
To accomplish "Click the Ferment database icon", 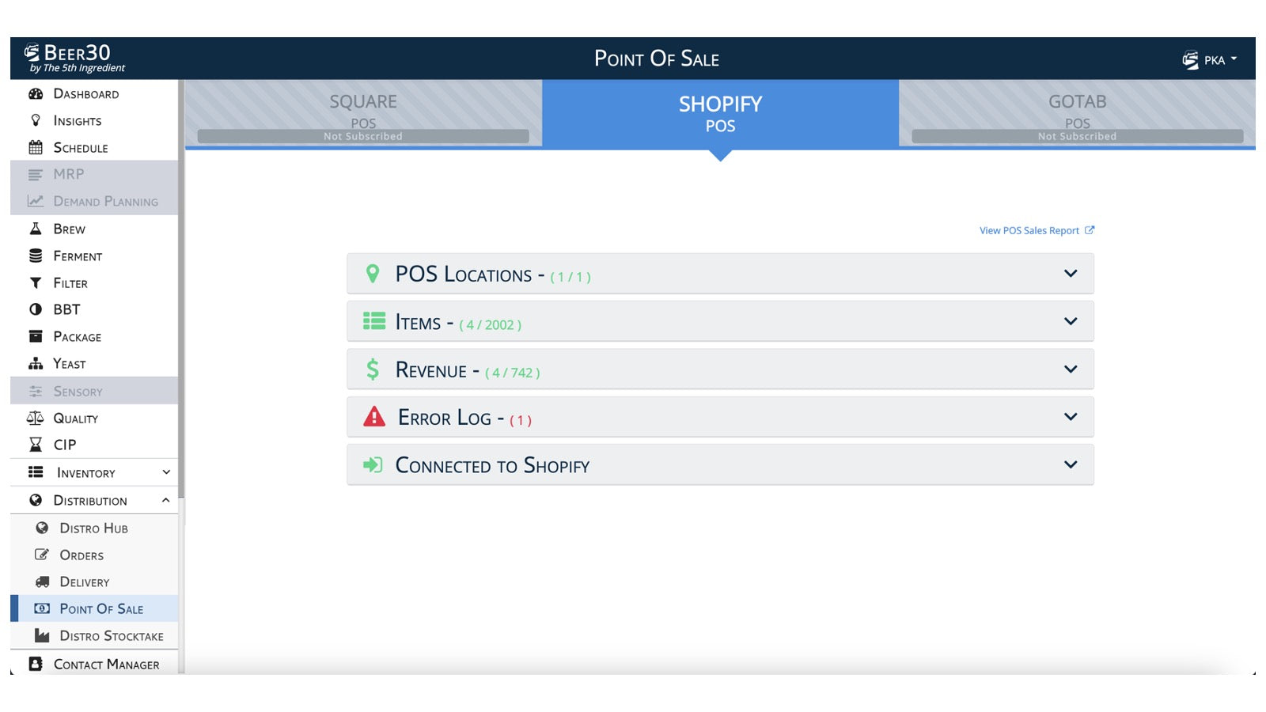I will [x=36, y=256].
